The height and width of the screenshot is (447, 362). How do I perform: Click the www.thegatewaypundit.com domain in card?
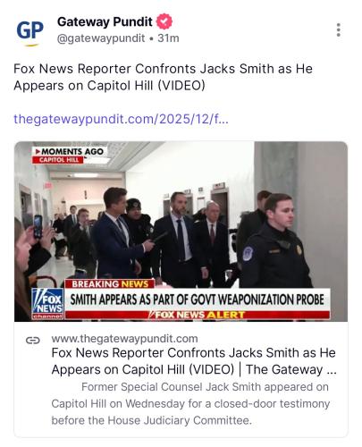coord(124,339)
